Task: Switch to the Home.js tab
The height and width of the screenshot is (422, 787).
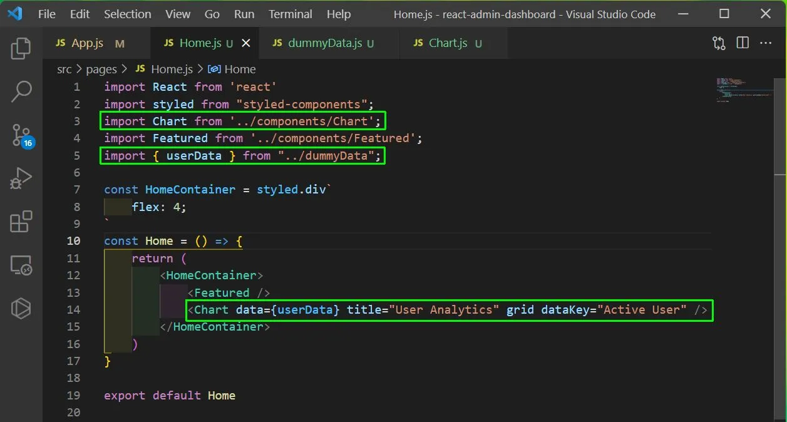Action: (204, 43)
